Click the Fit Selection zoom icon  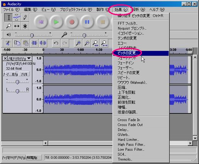click(96, 43)
